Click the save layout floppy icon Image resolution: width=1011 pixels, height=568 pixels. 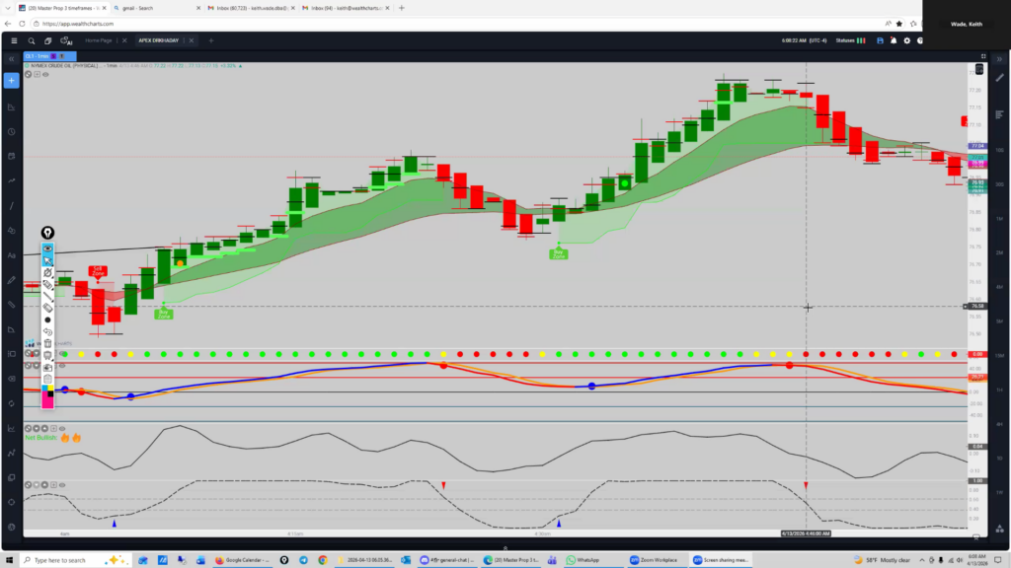point(879,40)
